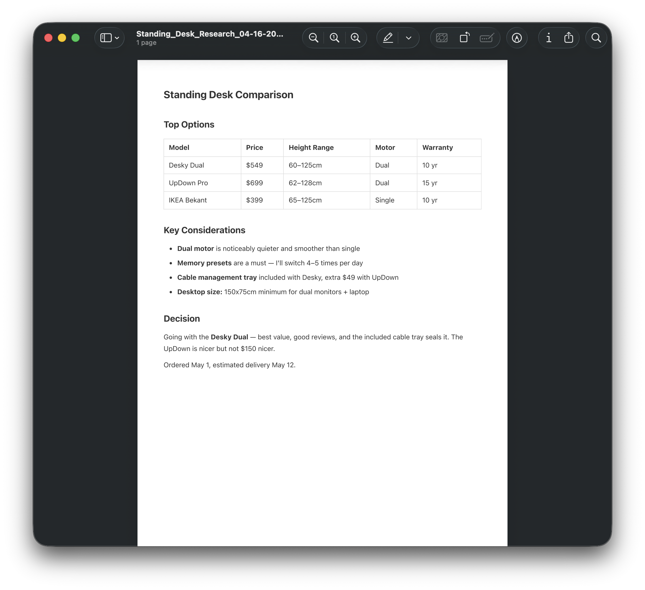Select the markup highlight pen tool

point(388,38)
